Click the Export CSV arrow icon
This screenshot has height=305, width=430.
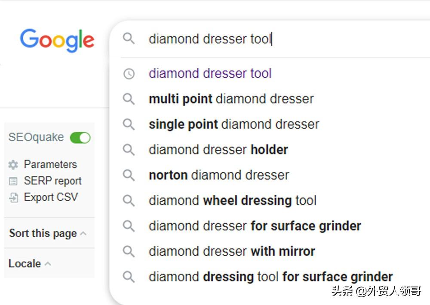(x=13, y=197)
